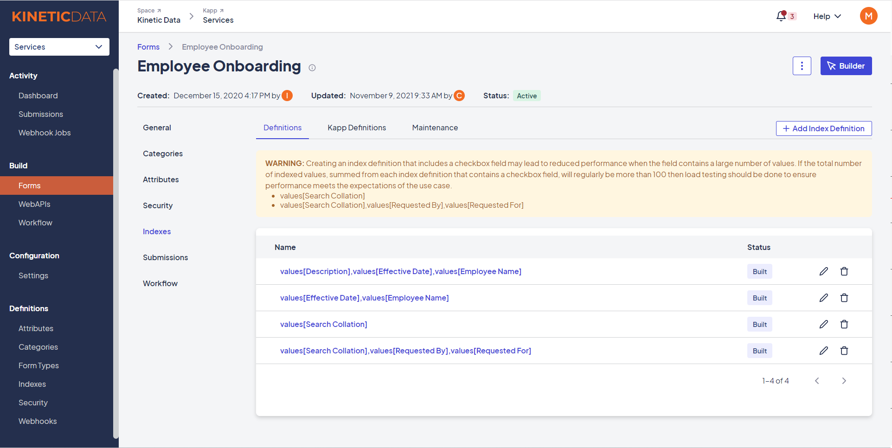
Task: Go to Dashboard in the sidebar
Action: point(38,96)
